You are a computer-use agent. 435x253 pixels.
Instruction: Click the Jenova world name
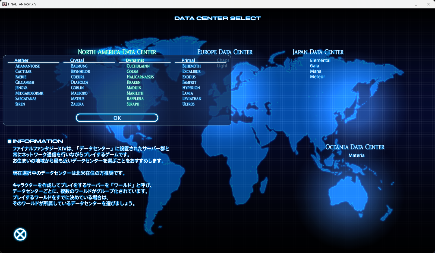point(21,88)
